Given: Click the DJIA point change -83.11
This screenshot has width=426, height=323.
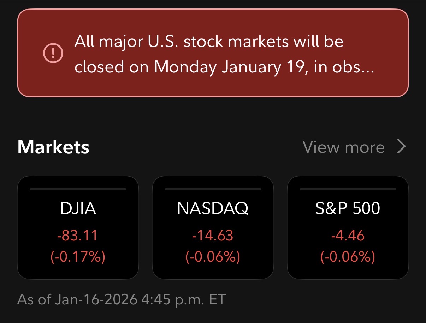Looking at the screenshot, I should (x=78, y=235).
